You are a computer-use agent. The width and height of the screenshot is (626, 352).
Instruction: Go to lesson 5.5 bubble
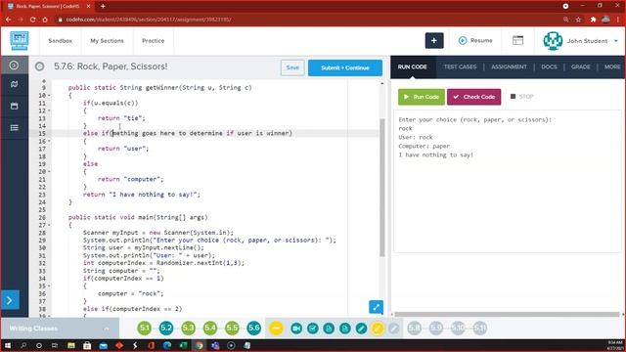click(x=232, y=329)
